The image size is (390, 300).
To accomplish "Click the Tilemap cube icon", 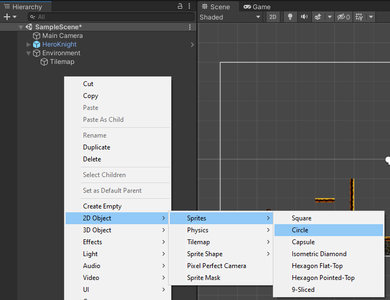I will (x=44, y=62).
